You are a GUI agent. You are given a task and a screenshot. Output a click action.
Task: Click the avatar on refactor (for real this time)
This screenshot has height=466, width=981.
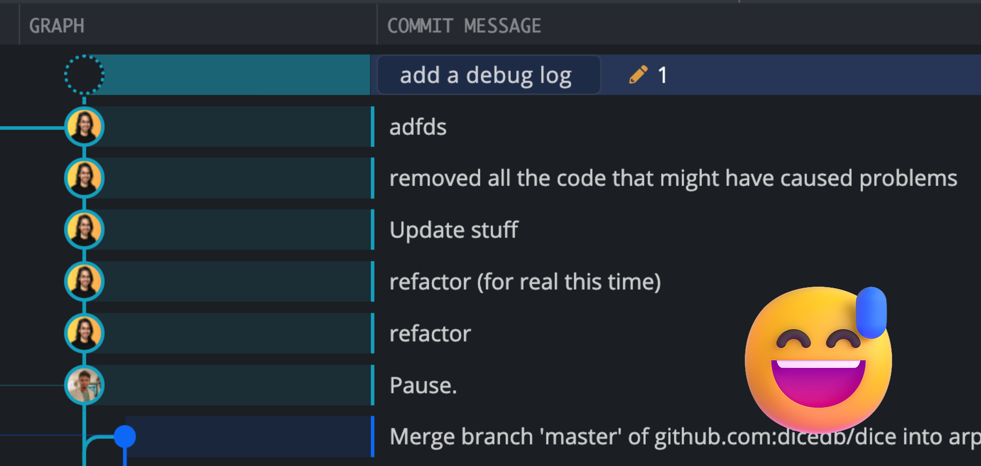(83, 281)
